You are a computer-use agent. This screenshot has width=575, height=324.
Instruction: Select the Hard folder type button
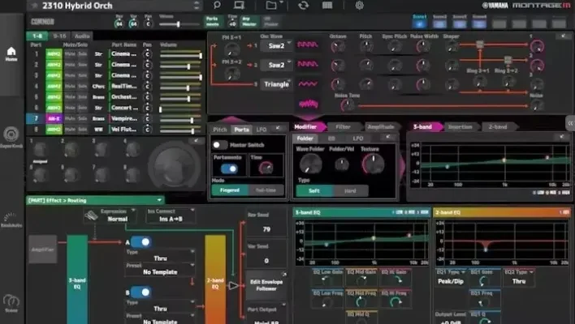coord(350,190)
